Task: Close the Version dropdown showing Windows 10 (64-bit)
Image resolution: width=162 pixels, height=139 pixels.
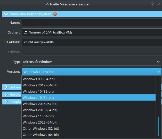Action: 92,72
